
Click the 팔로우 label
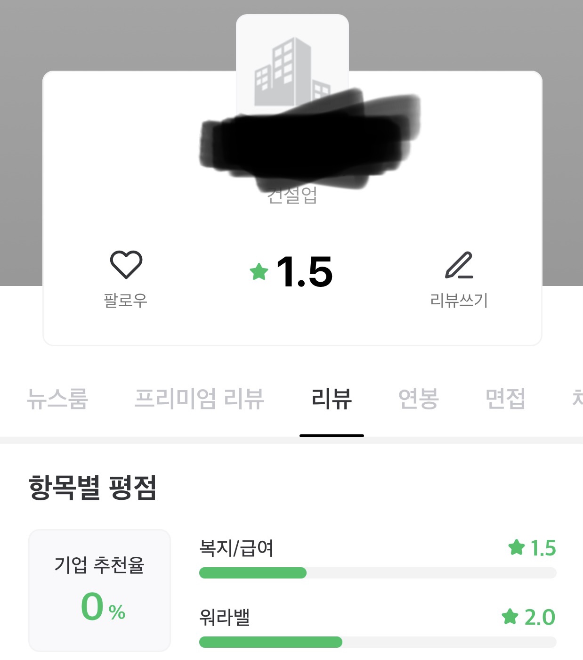[126, 300]
